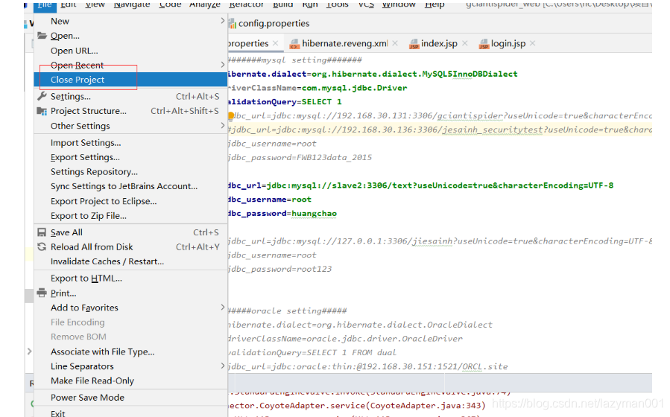Switch to index.jsp tab
Image resolution: width=670 pixels, height=417 pixels.
click(439, 43)
